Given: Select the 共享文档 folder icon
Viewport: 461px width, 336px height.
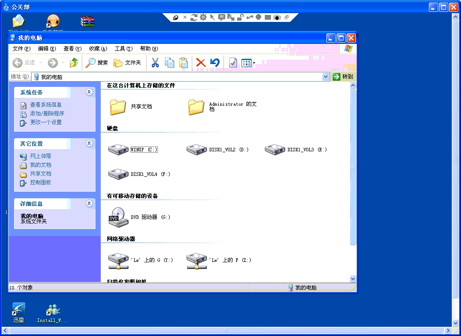Looking at the screenshot, I should 118,107.
